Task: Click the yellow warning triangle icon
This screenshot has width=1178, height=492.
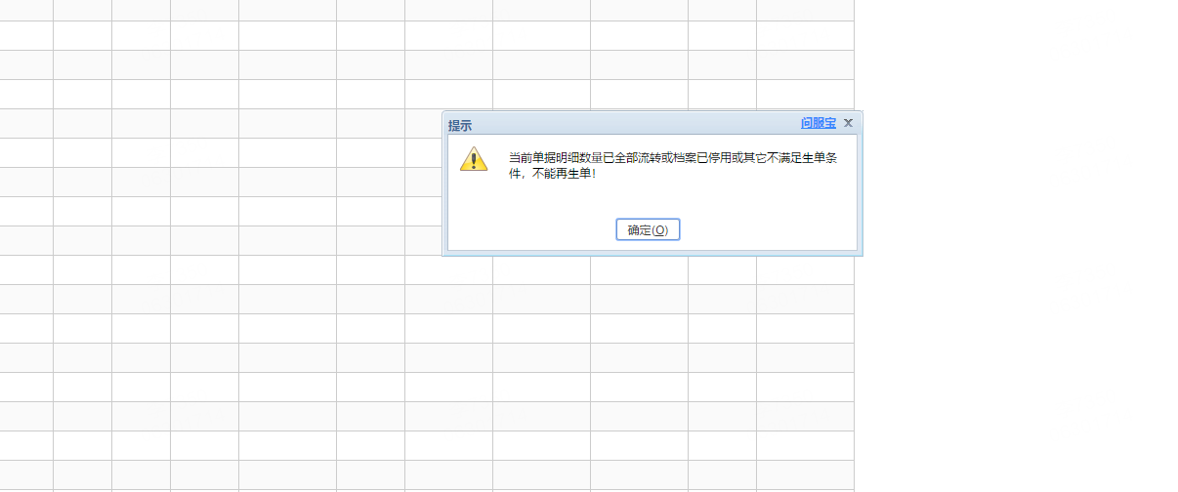Action: [x=474, y=159]
